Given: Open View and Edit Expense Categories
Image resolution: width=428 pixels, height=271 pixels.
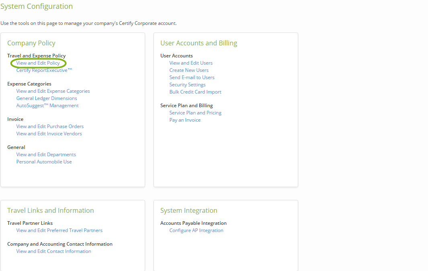Looking at the screenshot, I should 53,91.
